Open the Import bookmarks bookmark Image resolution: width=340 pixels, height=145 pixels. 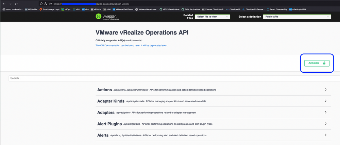(x=13, y=9)
